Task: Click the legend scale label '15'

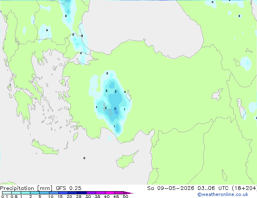Action: [60, 196]
